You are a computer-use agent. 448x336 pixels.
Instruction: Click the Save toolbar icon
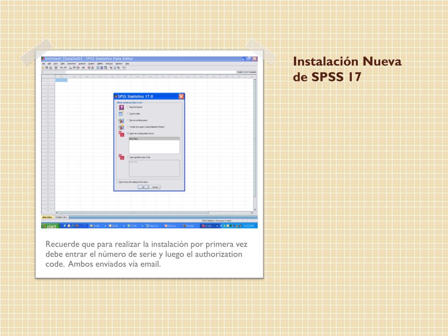point(47,68)
